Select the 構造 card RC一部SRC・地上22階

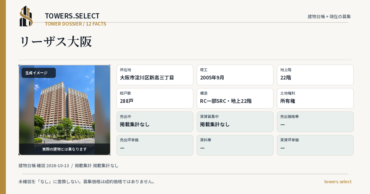tap(235, 98)
